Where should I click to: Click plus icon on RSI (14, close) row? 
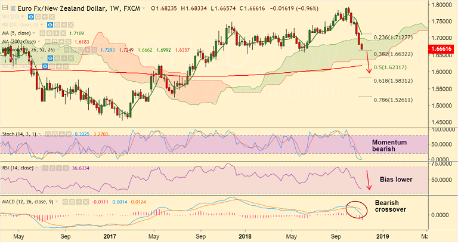(x=59, y=168)
